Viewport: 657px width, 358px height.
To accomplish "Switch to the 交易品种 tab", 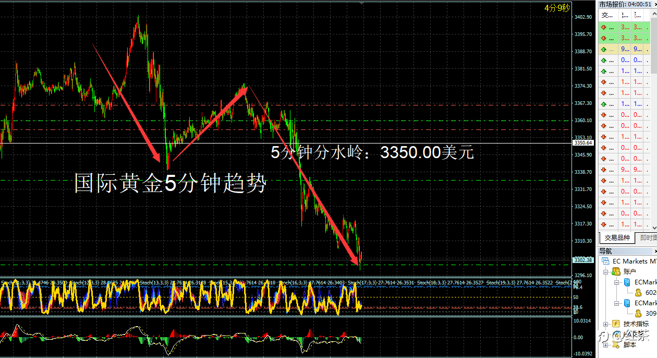I will tap(617, 237).
